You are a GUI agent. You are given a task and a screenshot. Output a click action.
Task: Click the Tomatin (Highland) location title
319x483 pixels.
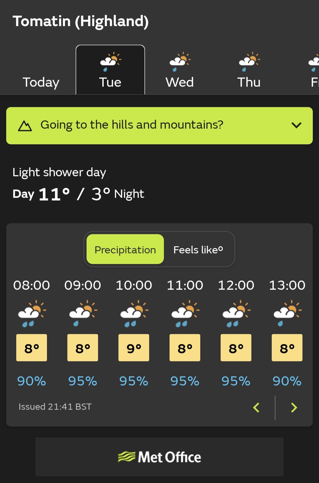(x=81, y=21)
